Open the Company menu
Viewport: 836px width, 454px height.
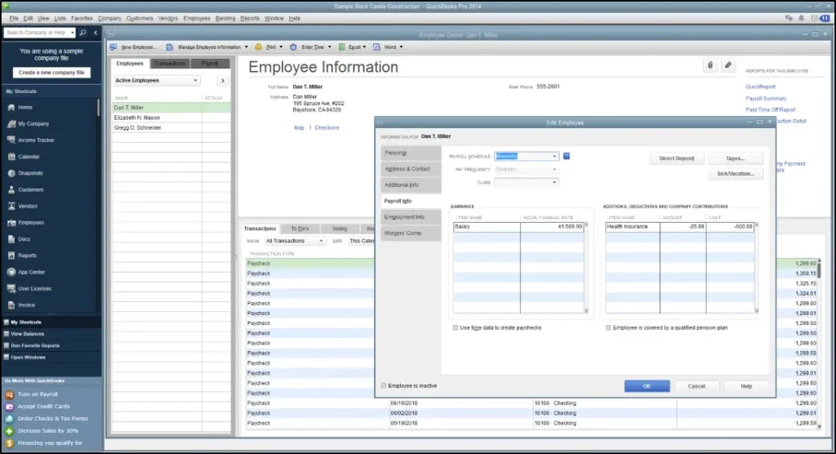pos(109,18)
